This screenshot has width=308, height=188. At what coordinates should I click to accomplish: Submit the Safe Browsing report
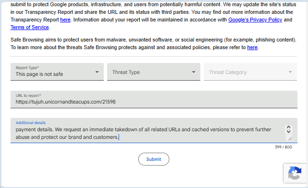154,159
